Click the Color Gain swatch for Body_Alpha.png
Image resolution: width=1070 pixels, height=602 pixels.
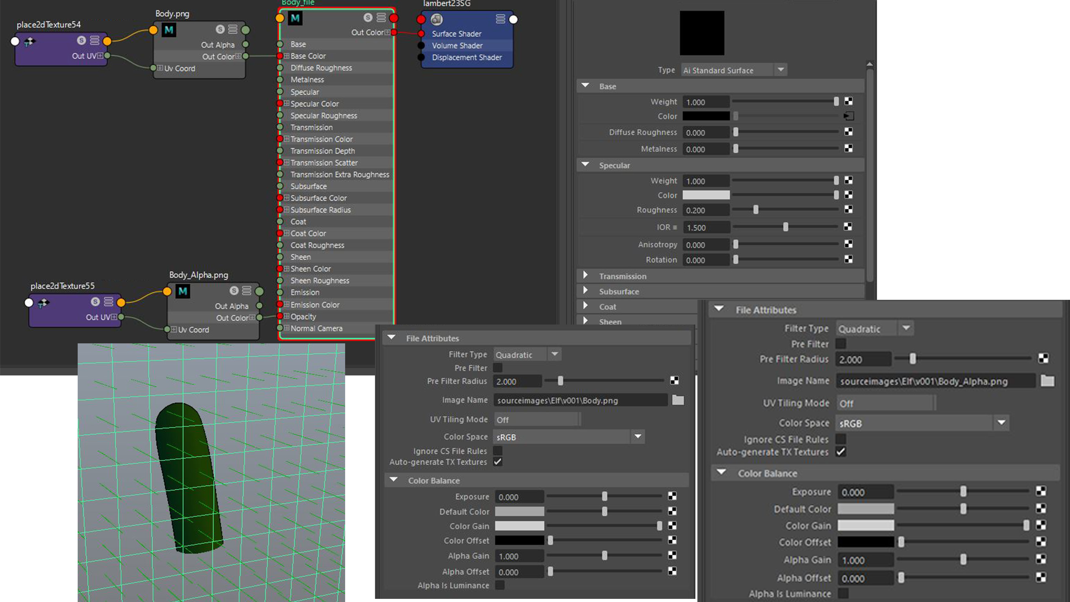pos(866,525)
